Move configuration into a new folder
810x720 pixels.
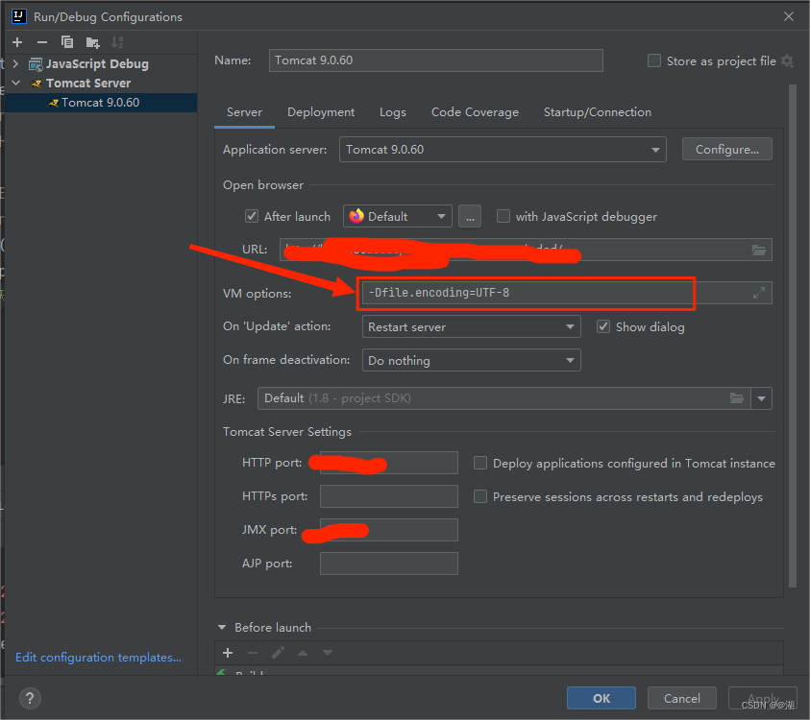pos(92,42)
